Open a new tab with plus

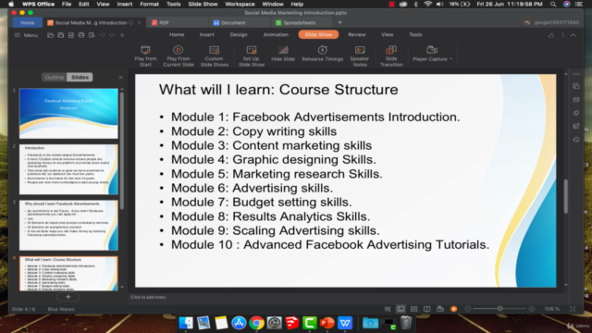339,22
